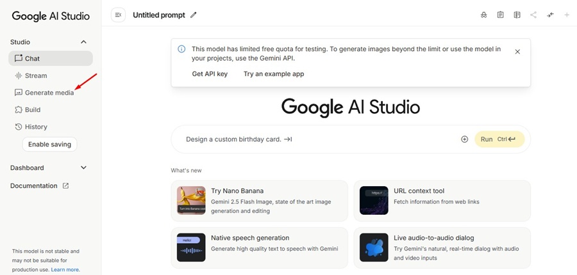Screen dimensions: 577x275
Task: Click the Get API key link
Action: 210,74
